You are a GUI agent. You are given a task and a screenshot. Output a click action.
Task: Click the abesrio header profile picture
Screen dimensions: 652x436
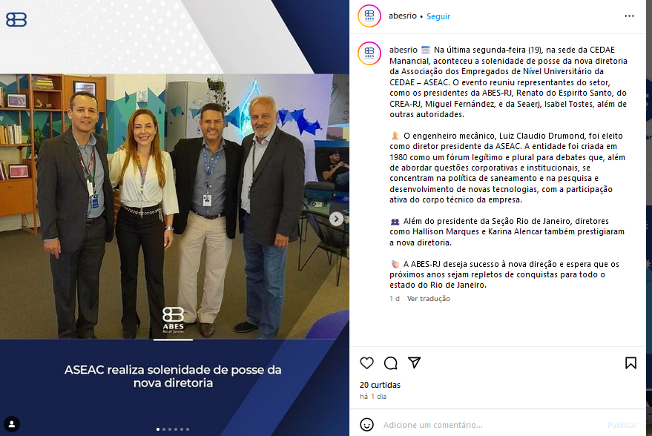pyautogui.click(x=369, y=16)
